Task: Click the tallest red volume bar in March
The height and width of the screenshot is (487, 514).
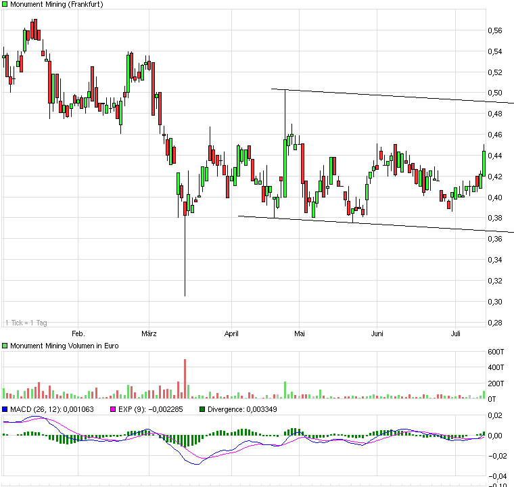Action: tap(185, 379)
